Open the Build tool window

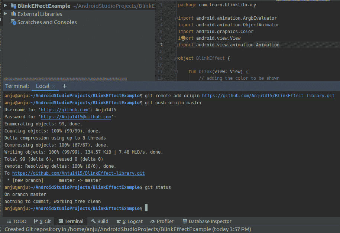click(100, 221)
